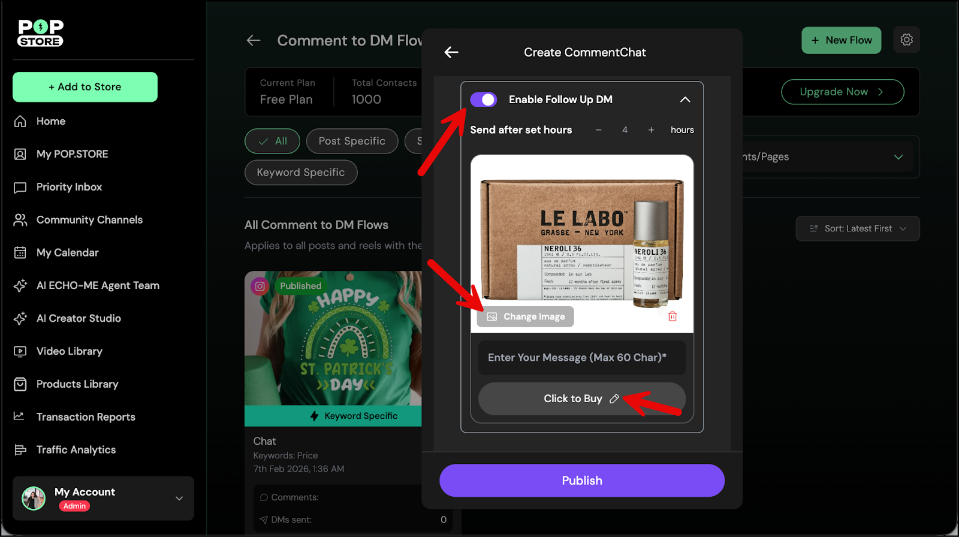Collapse the Enable Follow Up DM section

point(685,99)
